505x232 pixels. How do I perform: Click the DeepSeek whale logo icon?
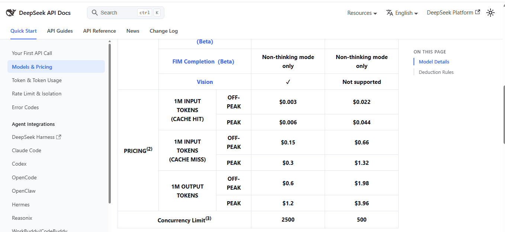tap(11, 13)
